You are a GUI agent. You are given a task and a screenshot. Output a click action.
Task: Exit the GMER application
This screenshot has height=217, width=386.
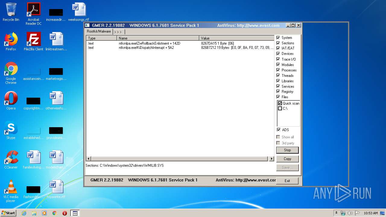point(287,181)
